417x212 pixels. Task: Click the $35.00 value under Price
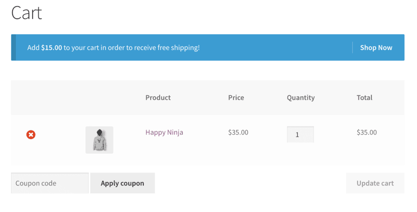(x=238, y=132)
